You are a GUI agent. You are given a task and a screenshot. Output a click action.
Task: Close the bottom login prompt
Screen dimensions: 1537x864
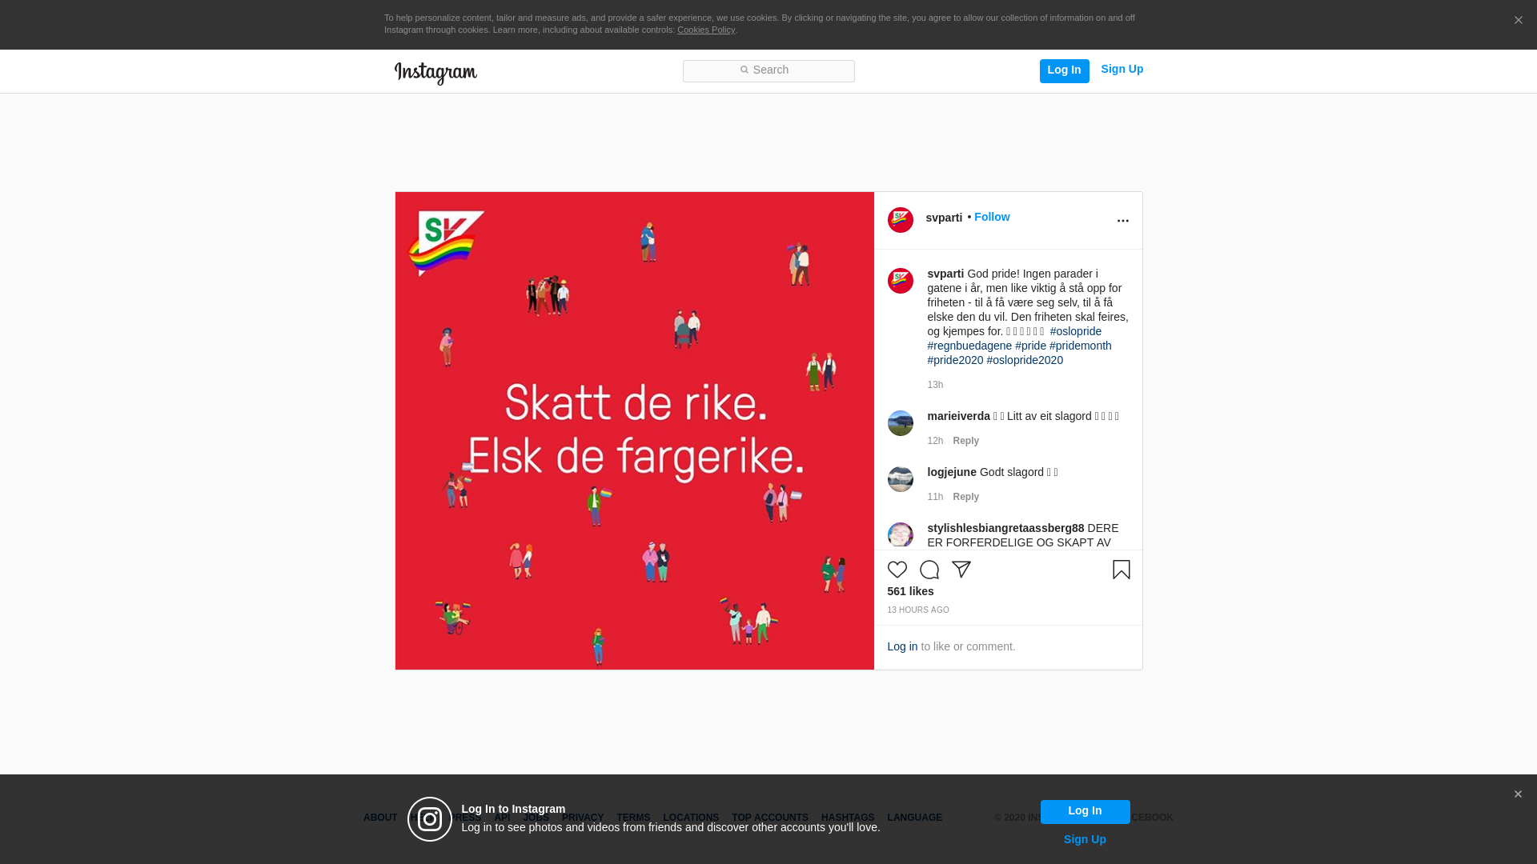[1518, 794]
